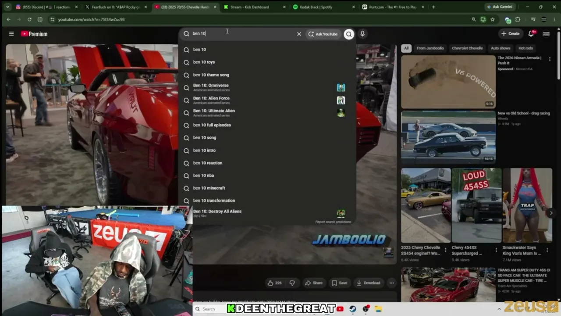
Task: Select the 'ben 10 nba' suggestion
Action: click(x=267, y=175)
